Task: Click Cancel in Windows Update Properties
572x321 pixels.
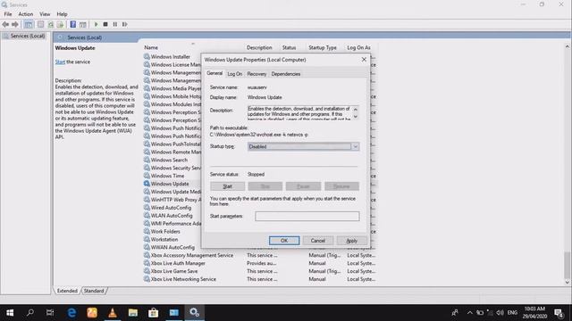Action: (x=318, y=241)
